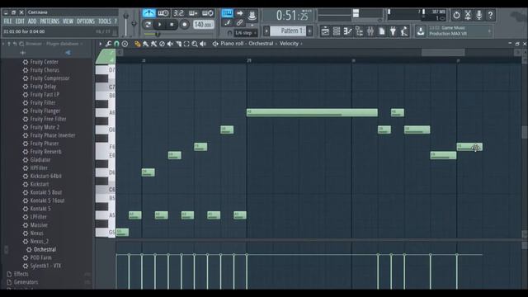Select the Playback speaker tool in piano roll

click(203, 44)
